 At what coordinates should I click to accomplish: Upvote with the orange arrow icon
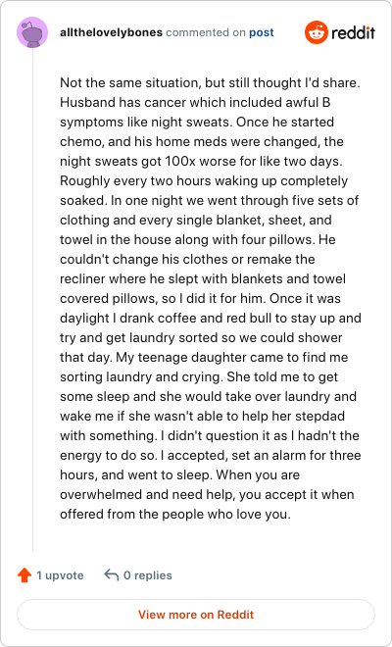(x=24, y=574)
